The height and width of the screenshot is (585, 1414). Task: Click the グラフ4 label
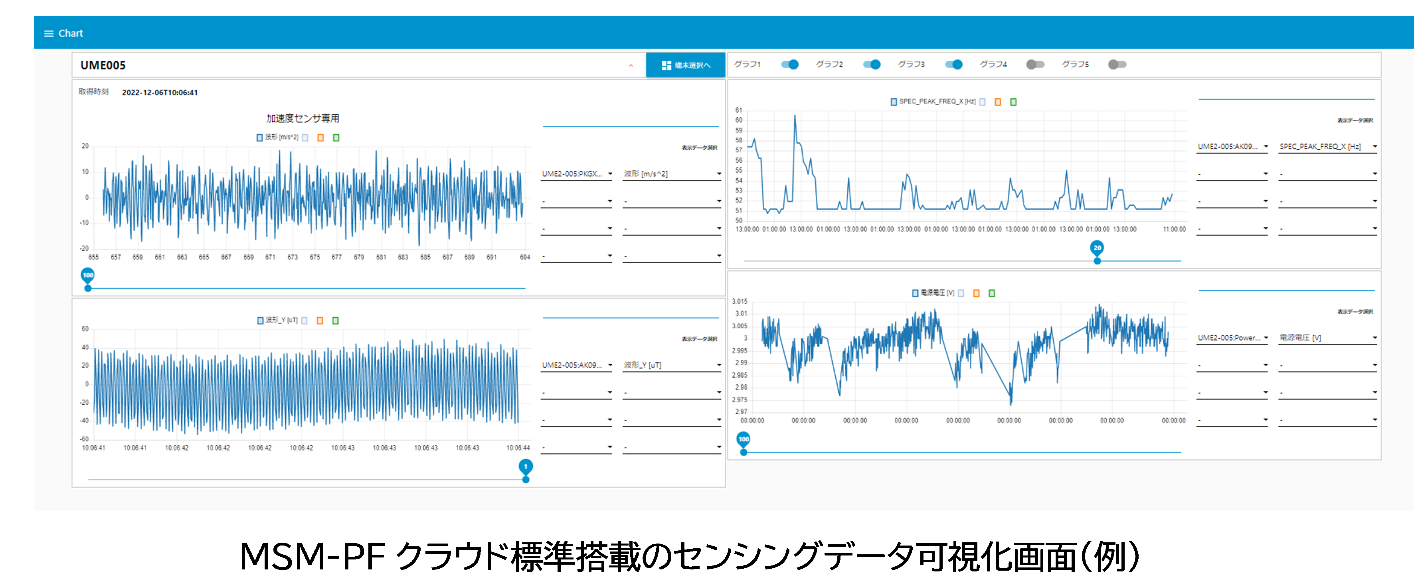click(x=993, y=64)
